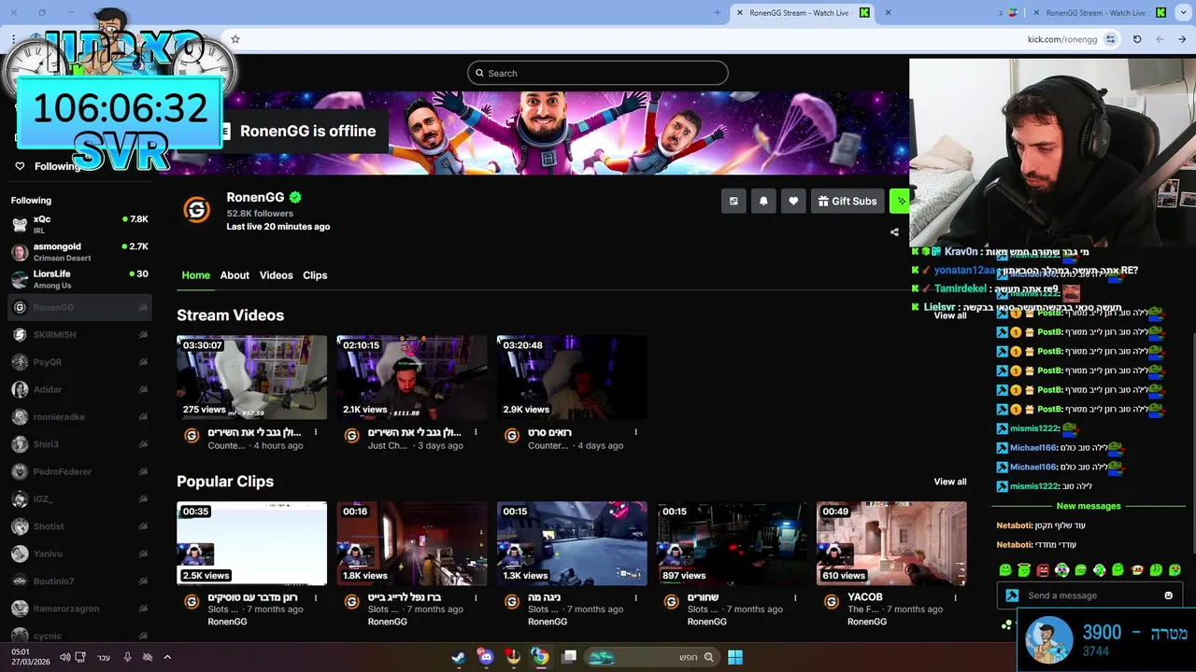Viewport: 1196px width, 672px height.
Task: Open the emote picker in chat input
Action: tap(1168, 595)
